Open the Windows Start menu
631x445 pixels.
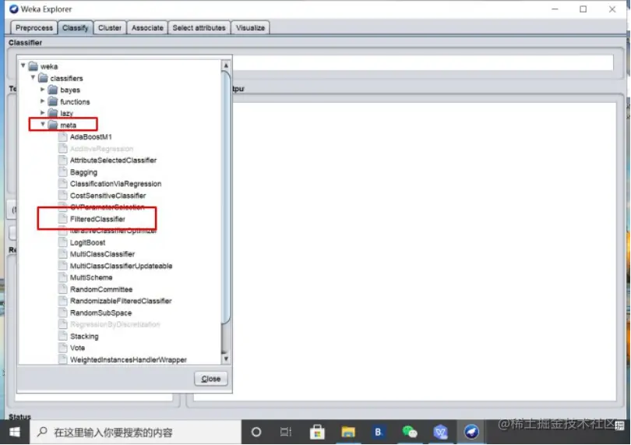click(x=15, y=432)
